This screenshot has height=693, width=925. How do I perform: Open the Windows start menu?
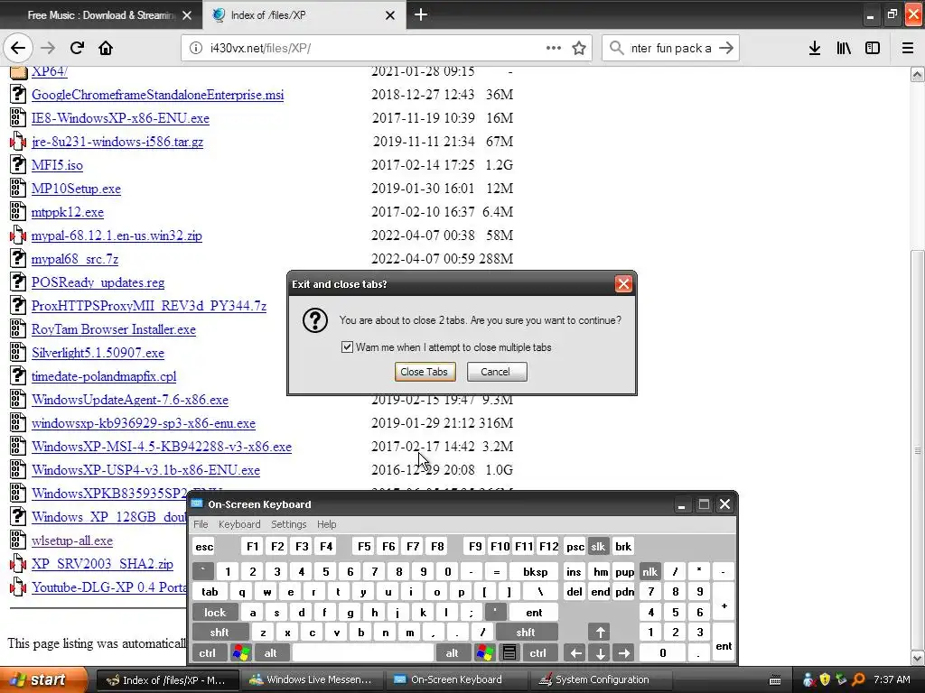pos(43,679)
